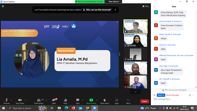The height and width of the screenshot is (111, 197).
Task: Open the Participants panel
Action: point(39,101)
